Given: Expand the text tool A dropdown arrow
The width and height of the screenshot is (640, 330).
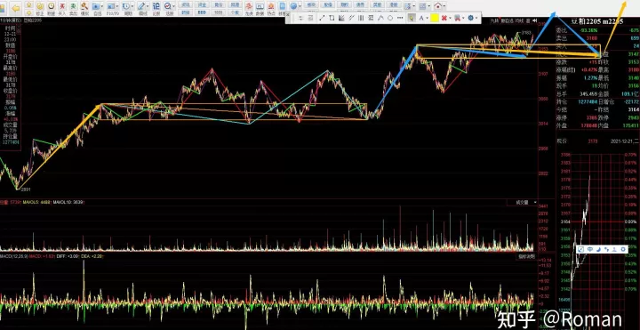Looking at the screenshot, I should [x=427, y=18].
